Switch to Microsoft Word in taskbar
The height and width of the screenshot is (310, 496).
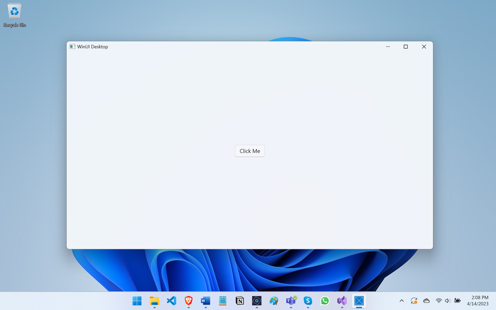(x=206, y=301)
